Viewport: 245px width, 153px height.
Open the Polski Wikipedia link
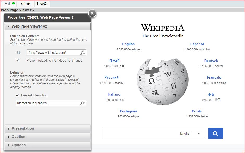pos(197,111)
